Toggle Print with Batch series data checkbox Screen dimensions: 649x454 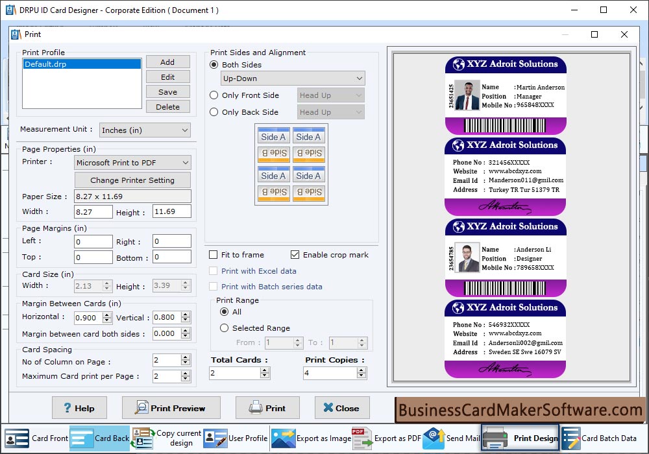click(x=213, y=287)
